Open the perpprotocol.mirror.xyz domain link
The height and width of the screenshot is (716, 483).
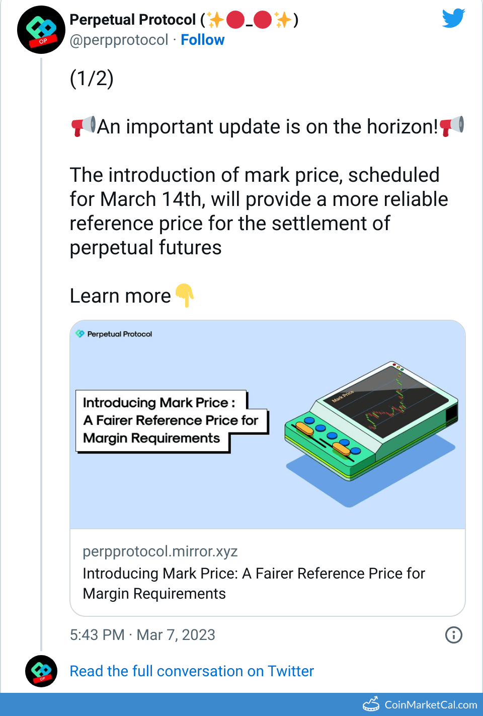click(x=160, y=551)
